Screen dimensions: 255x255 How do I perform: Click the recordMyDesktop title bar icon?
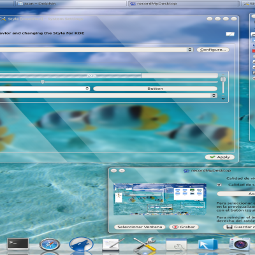[186, 171]
